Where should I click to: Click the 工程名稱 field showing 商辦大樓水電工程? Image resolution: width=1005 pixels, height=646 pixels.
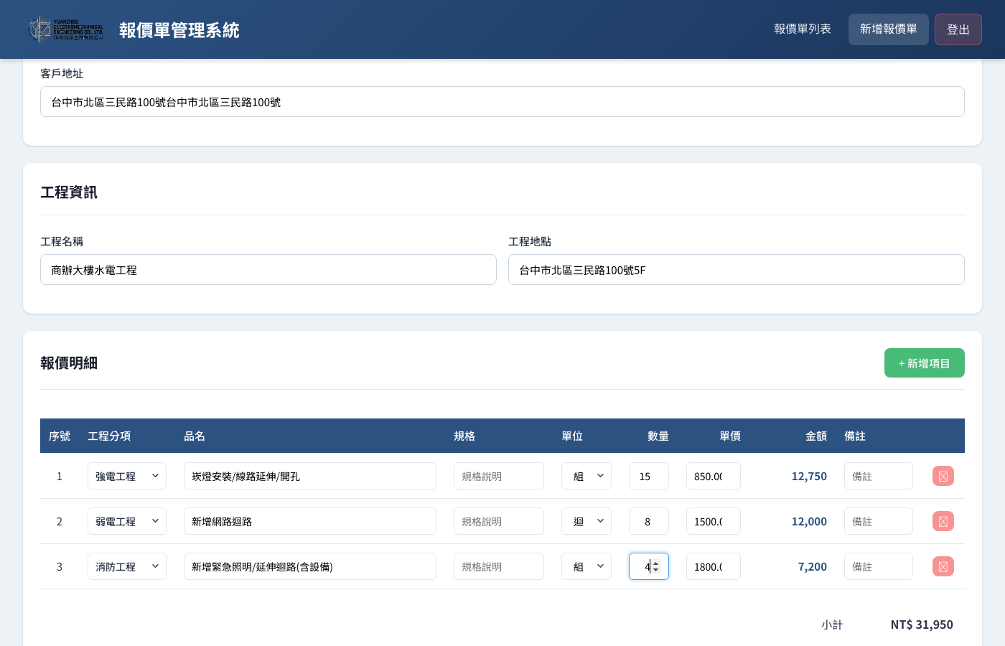(268, 269)
